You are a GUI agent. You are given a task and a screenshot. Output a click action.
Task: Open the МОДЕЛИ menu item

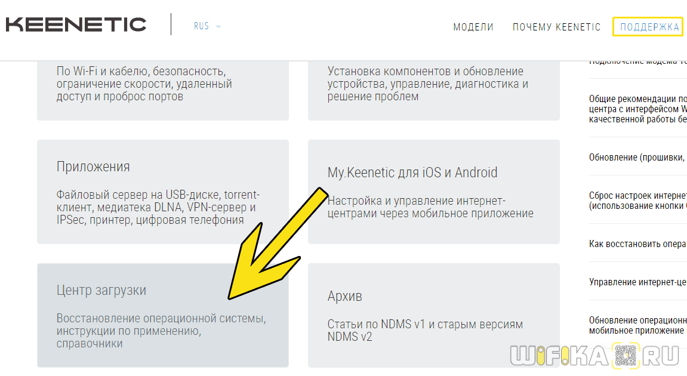pos(473,27)
